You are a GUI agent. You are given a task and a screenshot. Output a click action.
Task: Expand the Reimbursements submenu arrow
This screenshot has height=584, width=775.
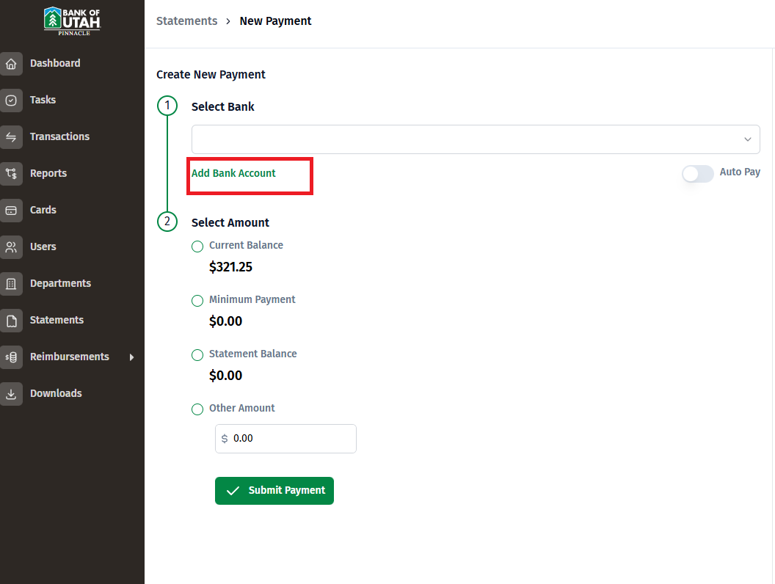click(131, 357)
